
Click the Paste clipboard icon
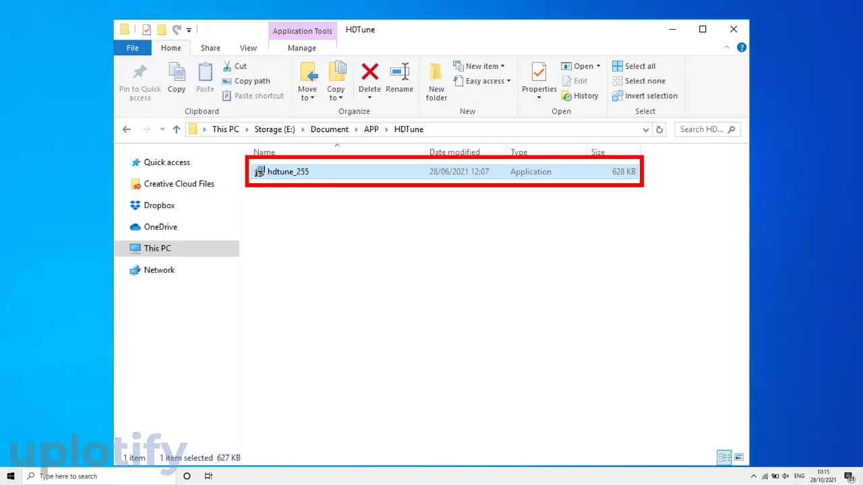coord(205,73)
